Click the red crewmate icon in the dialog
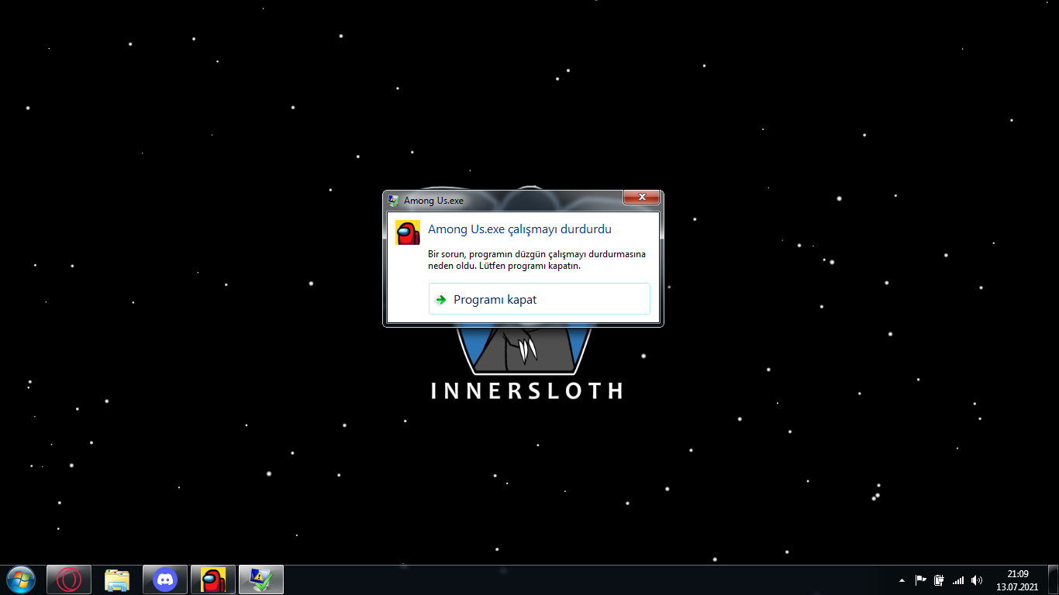The height and width of the screenshot is (595, 1059). [x=408, y=232]
